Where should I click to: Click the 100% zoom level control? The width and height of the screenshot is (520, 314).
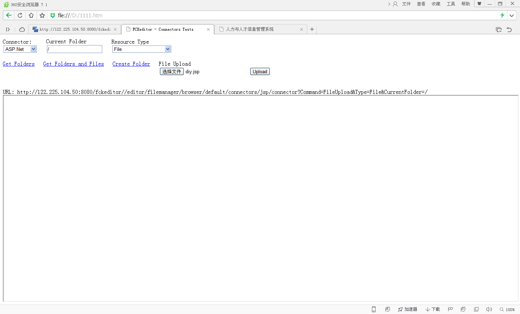click(507, 309)
